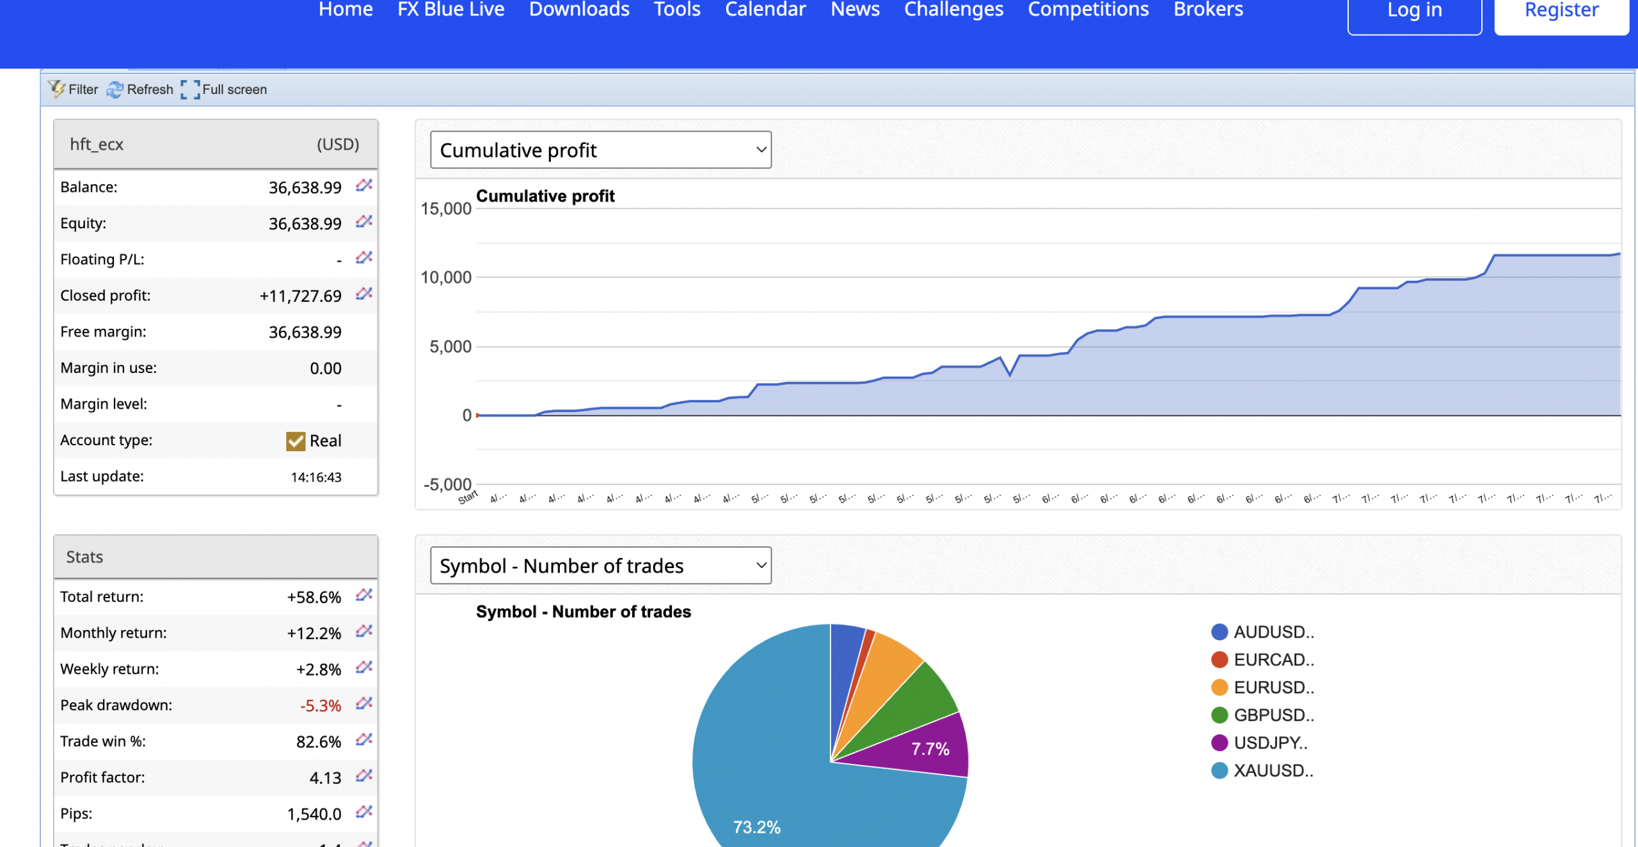The image size is (1638, 847).
Task: Click the Real account type checkmark
Action: (x=296, y=441)
